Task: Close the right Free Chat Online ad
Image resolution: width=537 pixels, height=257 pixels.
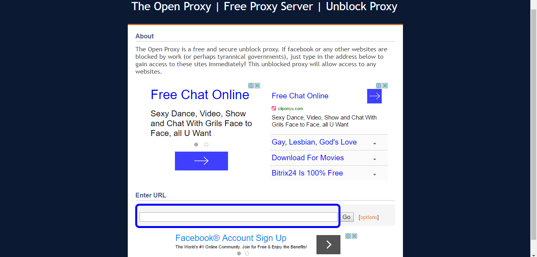Action: [385, 85]
